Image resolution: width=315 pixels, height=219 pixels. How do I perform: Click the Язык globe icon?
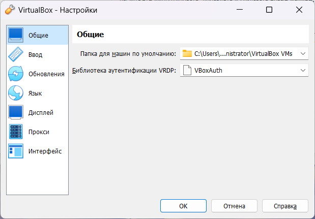16,93
